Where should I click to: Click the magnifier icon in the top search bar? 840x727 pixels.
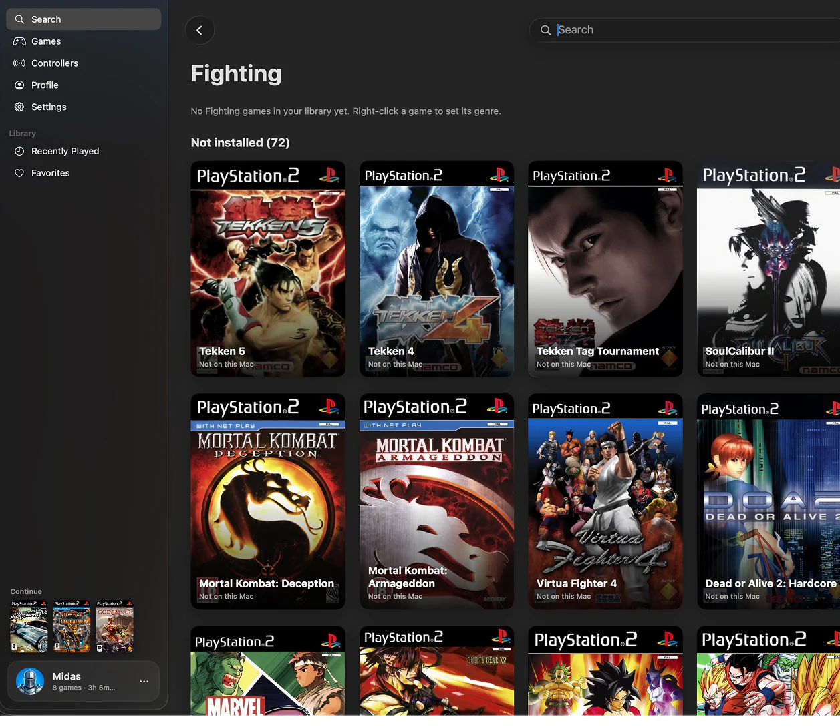click(x=545, y=30)
